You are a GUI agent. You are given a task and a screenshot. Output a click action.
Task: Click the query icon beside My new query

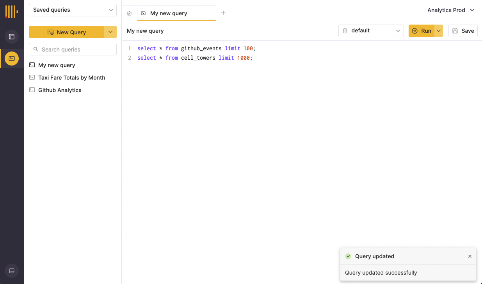tap(32, 65)
